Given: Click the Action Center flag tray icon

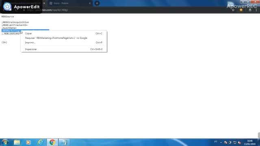Looking at the screenshot, I should coord(226,142).
